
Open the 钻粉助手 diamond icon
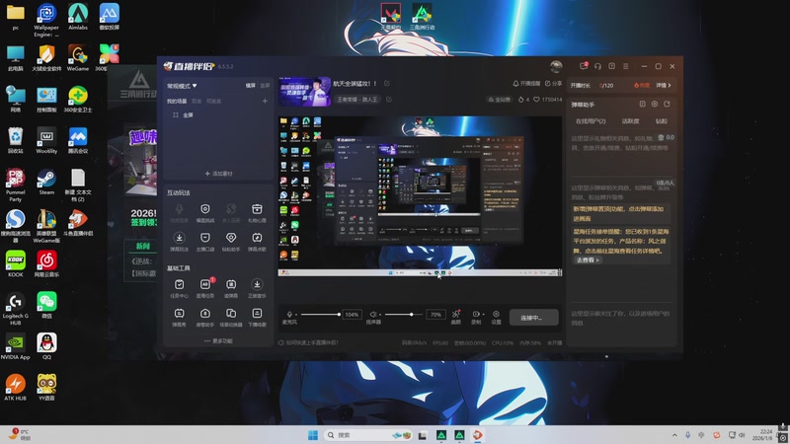click(231, 241)
